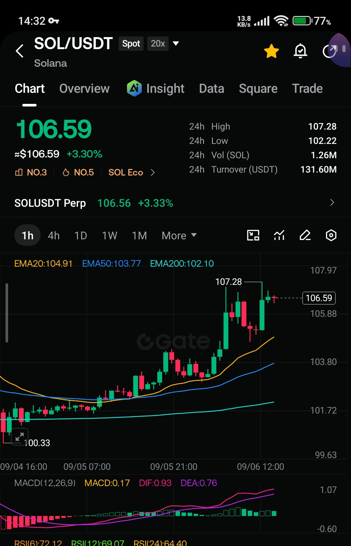This screenshot has width=351, height=546.
Task: Open the SOLUSDT Perp link
Action: 50,203
